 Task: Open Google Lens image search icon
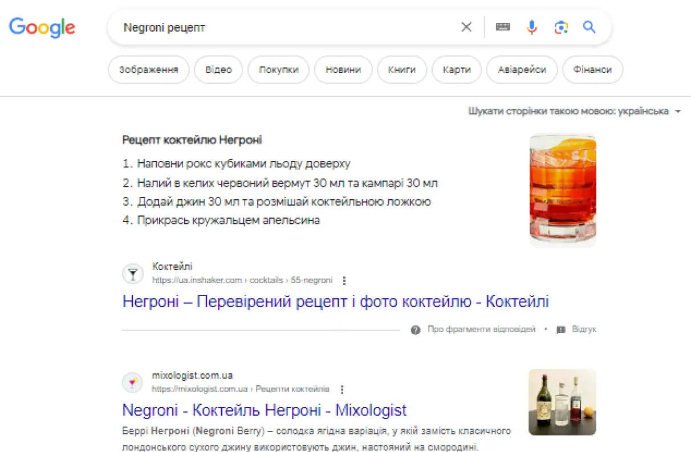pos(561,27)
